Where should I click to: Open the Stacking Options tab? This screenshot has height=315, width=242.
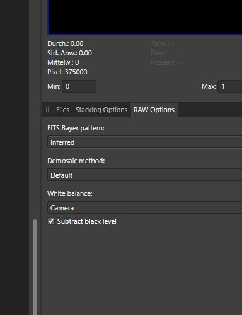[101, 110]
